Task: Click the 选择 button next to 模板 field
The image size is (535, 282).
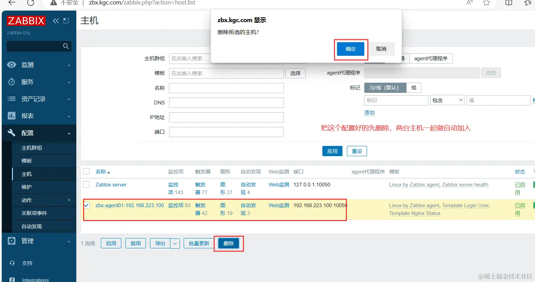Action: click(x=295, y=73)
